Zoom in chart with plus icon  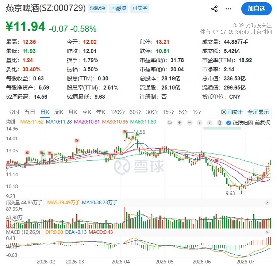coord(180,122)
